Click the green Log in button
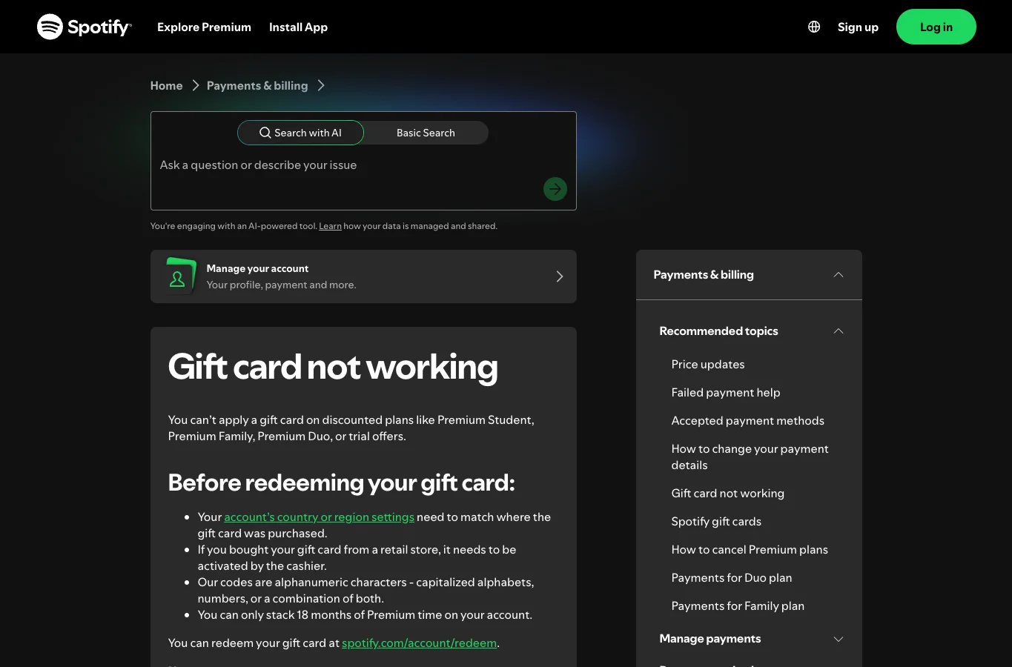 pyautogui.click(x=936, y=27)
